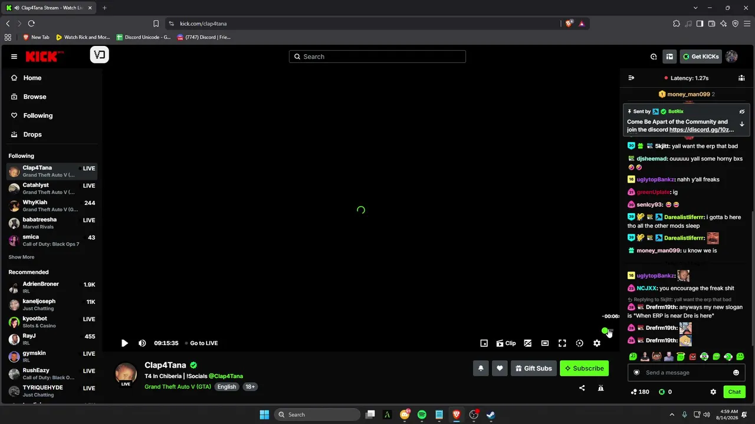755x424 pixels.
Task: Open WhyKiah's channel from Following list
Action: [52, 206]
